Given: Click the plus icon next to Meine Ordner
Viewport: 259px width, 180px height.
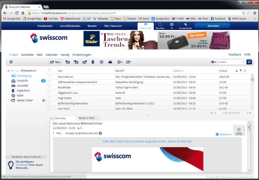Looking at the screenshot, I should coord(44,100).
